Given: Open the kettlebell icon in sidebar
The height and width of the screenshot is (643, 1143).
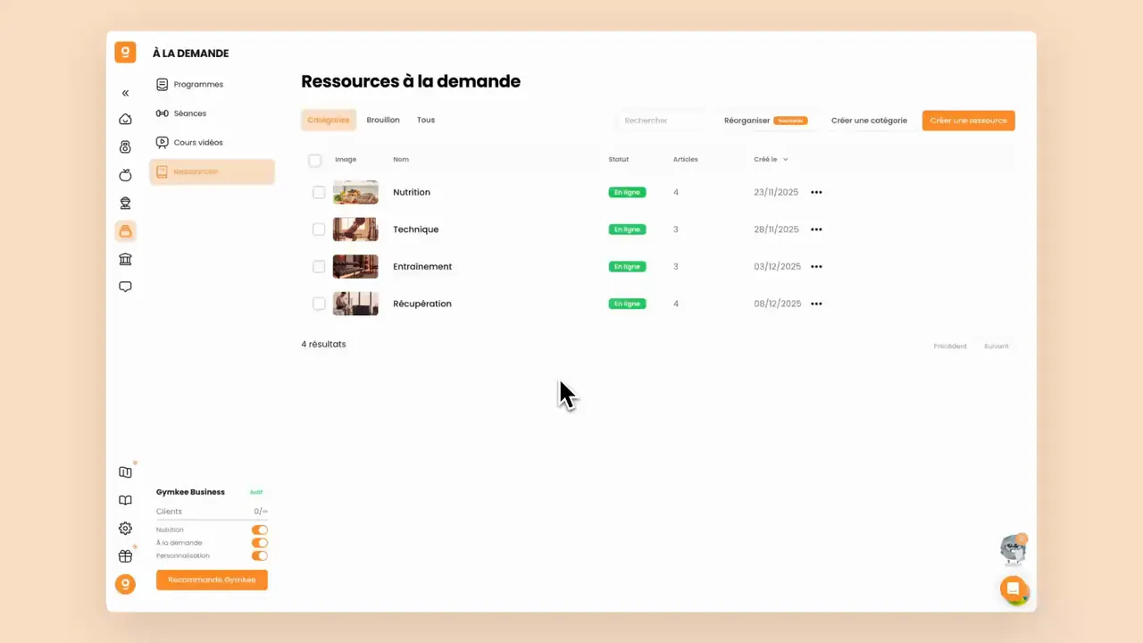Looking at the screenshot, I should 125,147.
